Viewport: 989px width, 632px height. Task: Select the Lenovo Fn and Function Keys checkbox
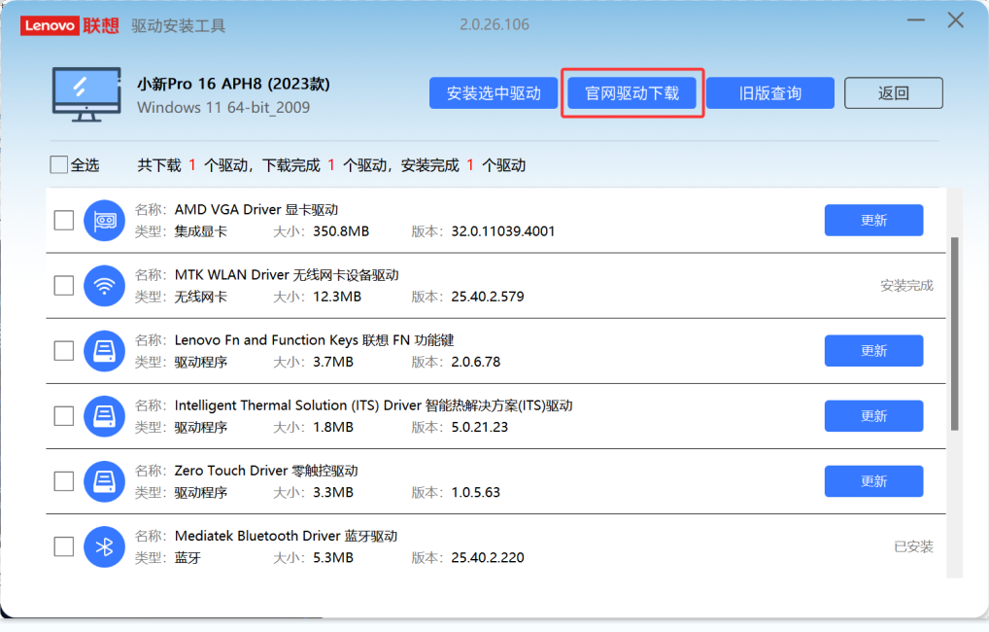[x=64, y=350]
